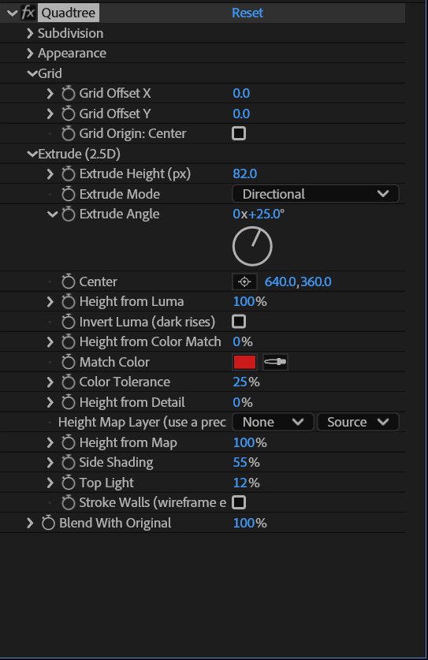Click the stopwatch icon for Grid Offset X

(x=68, y=93)
